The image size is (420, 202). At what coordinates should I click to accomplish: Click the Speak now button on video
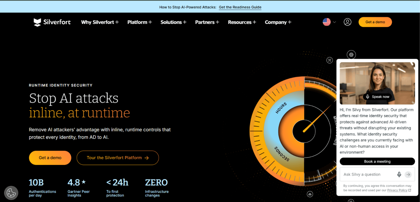[x=377, y=97]
